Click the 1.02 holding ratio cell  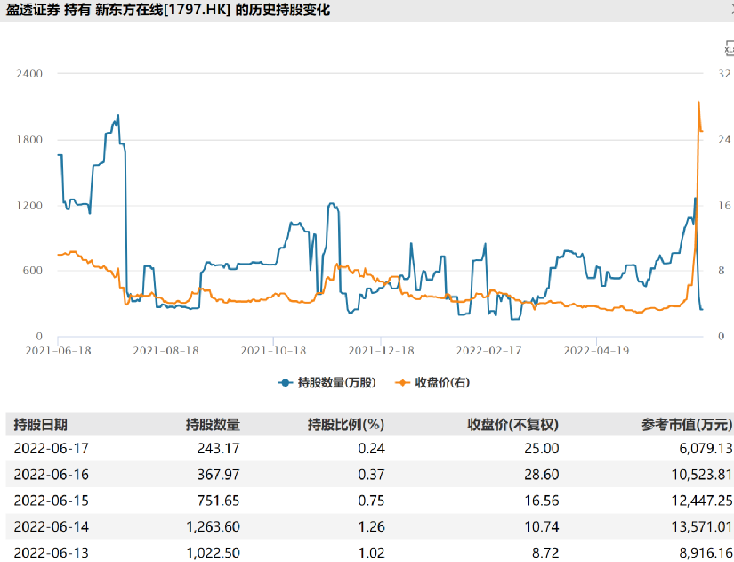coord(371,553)
